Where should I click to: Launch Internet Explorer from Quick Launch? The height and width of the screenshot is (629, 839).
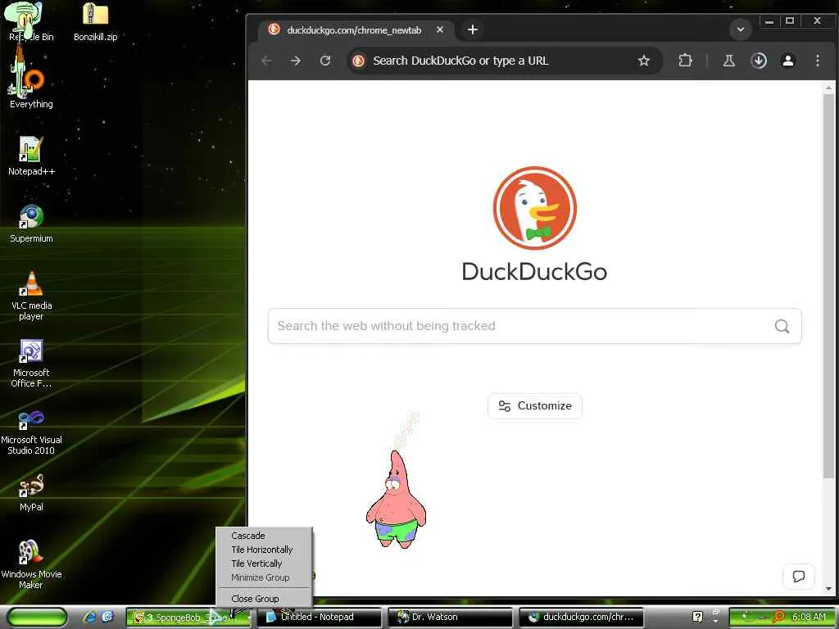88,618
